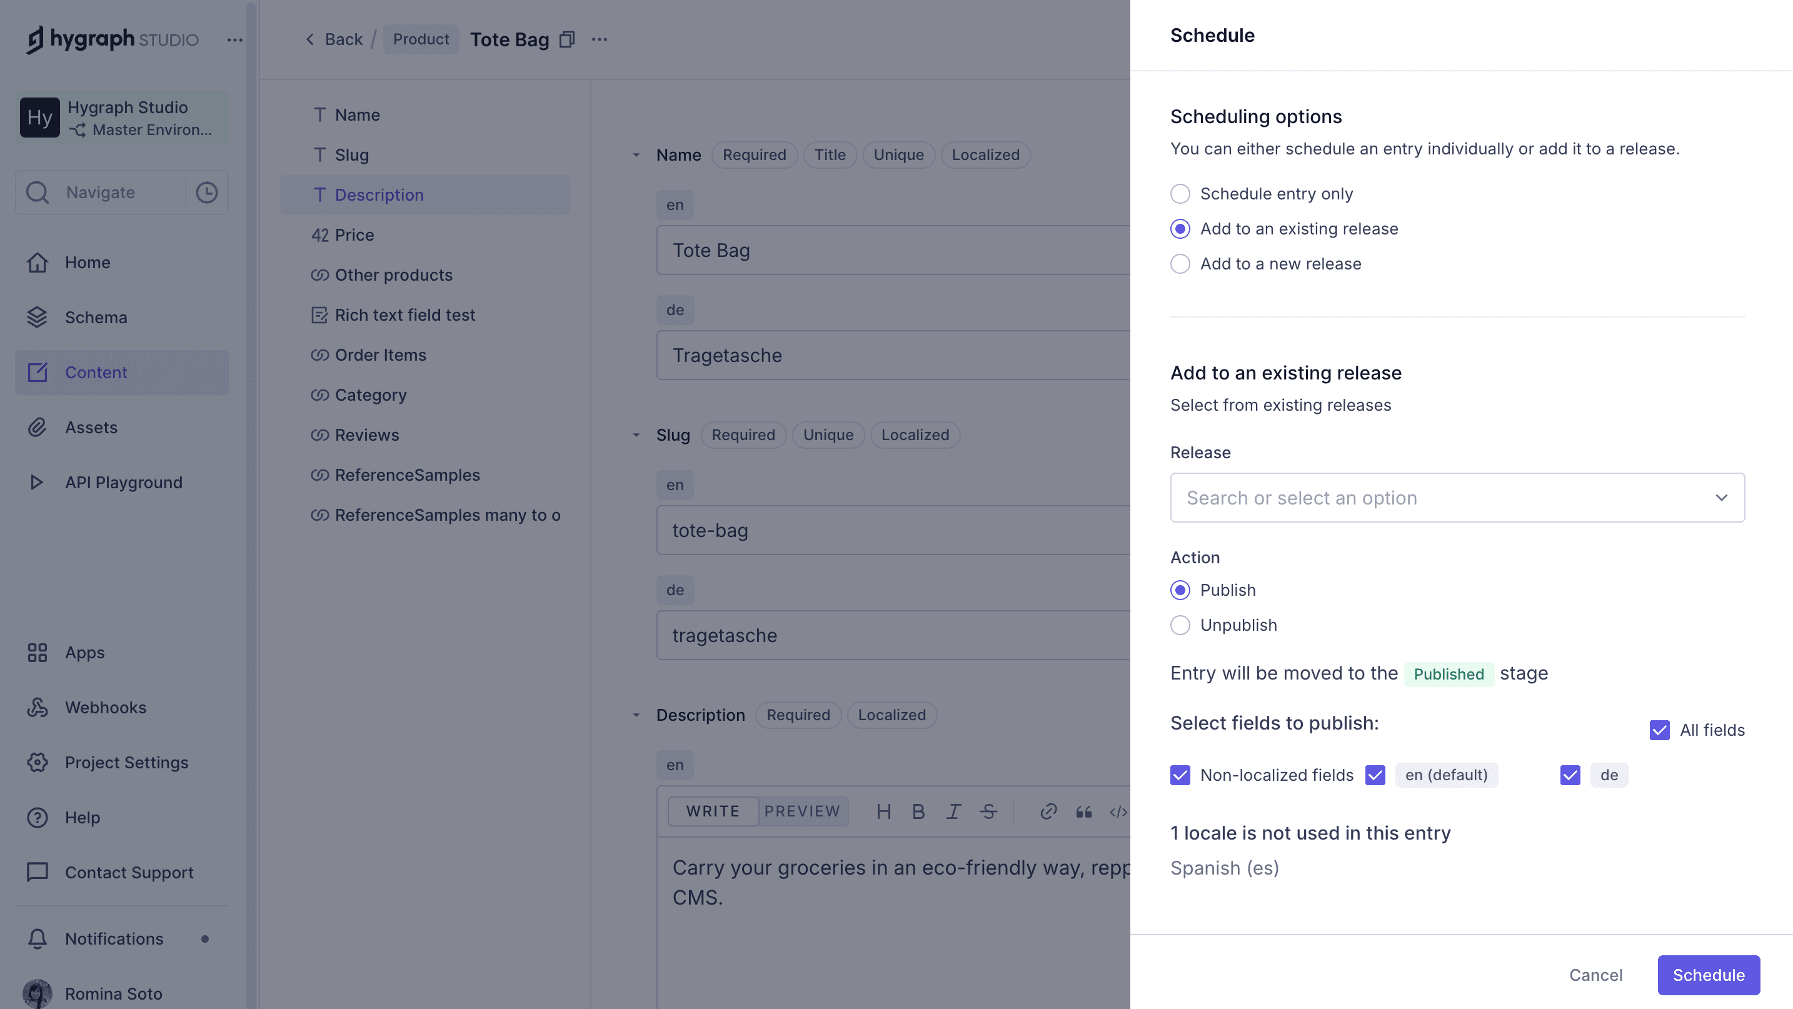Duplicate the Tote Bag entry
Viewport: 1793px width, 1009px height.
pyautogui.click(x=566, y=39)
